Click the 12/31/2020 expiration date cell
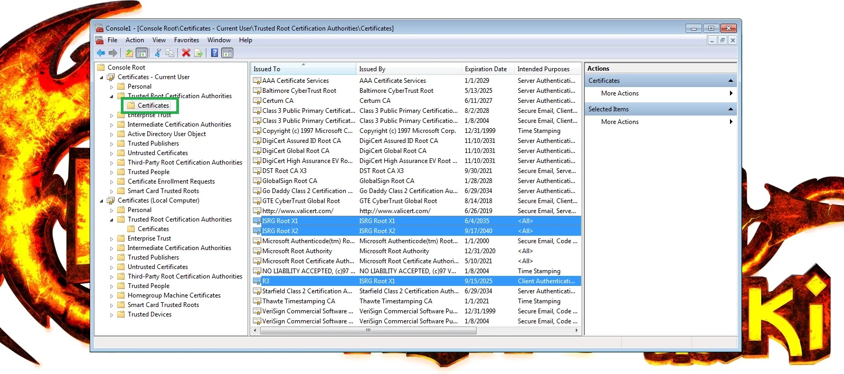844x374 pixels. click(480, 251)
